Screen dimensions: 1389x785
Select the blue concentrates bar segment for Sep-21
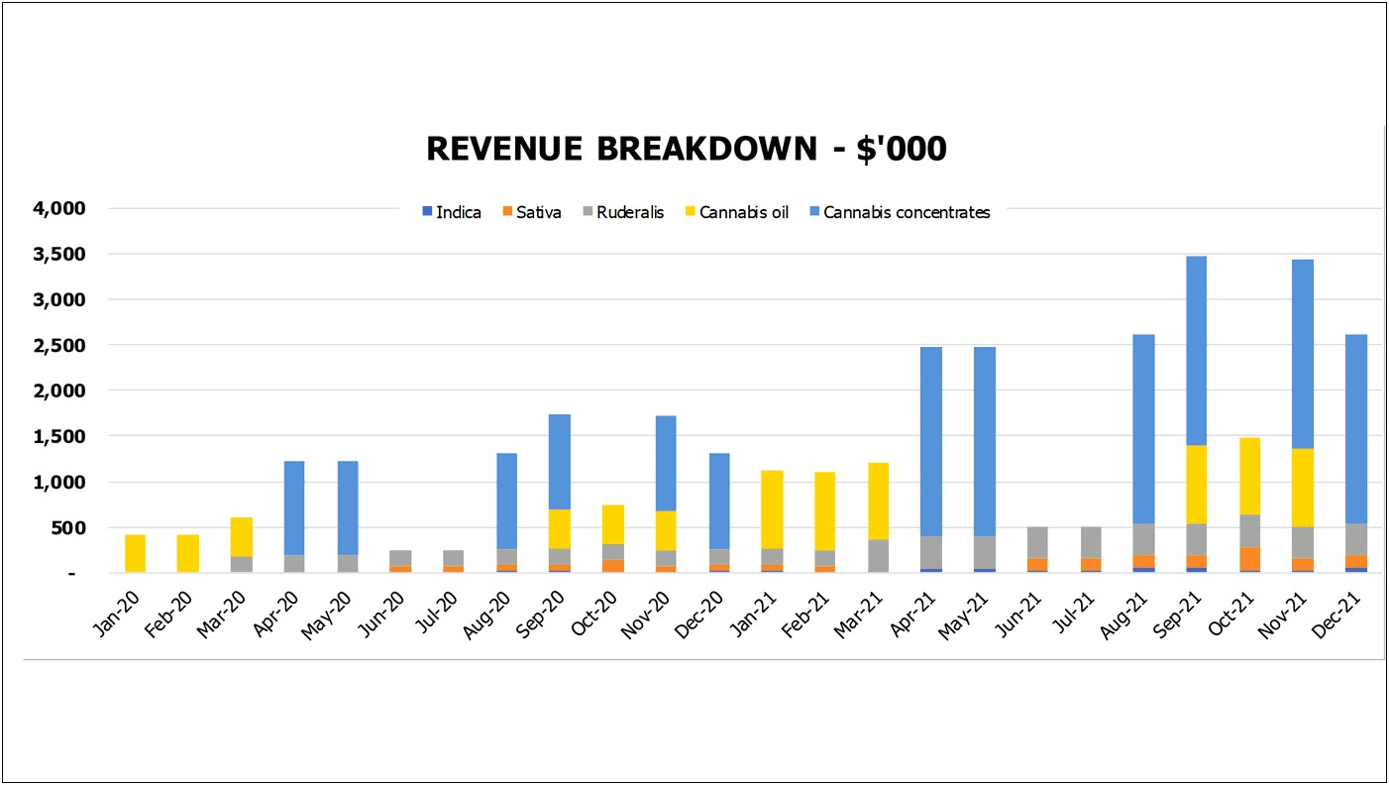(1195, 351)
